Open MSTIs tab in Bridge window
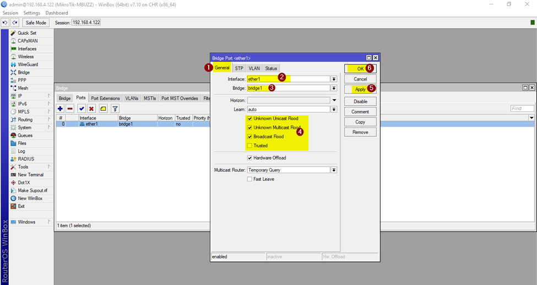This screenshot has width=537, height=285. pyautogui.click(x=150, y=99)
